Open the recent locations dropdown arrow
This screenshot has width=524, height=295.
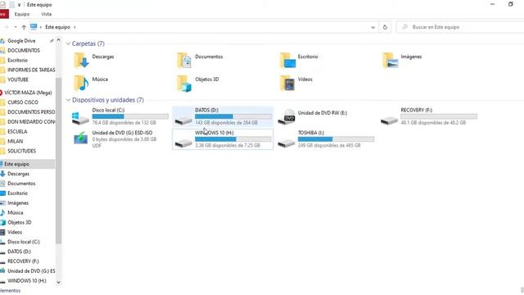(16, 27)
